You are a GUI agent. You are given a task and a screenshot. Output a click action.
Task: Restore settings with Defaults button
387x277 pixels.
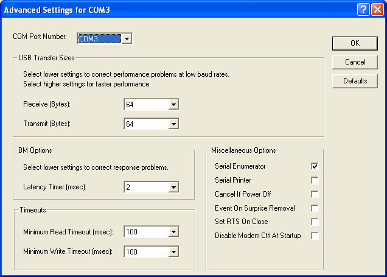coord(355,81)
